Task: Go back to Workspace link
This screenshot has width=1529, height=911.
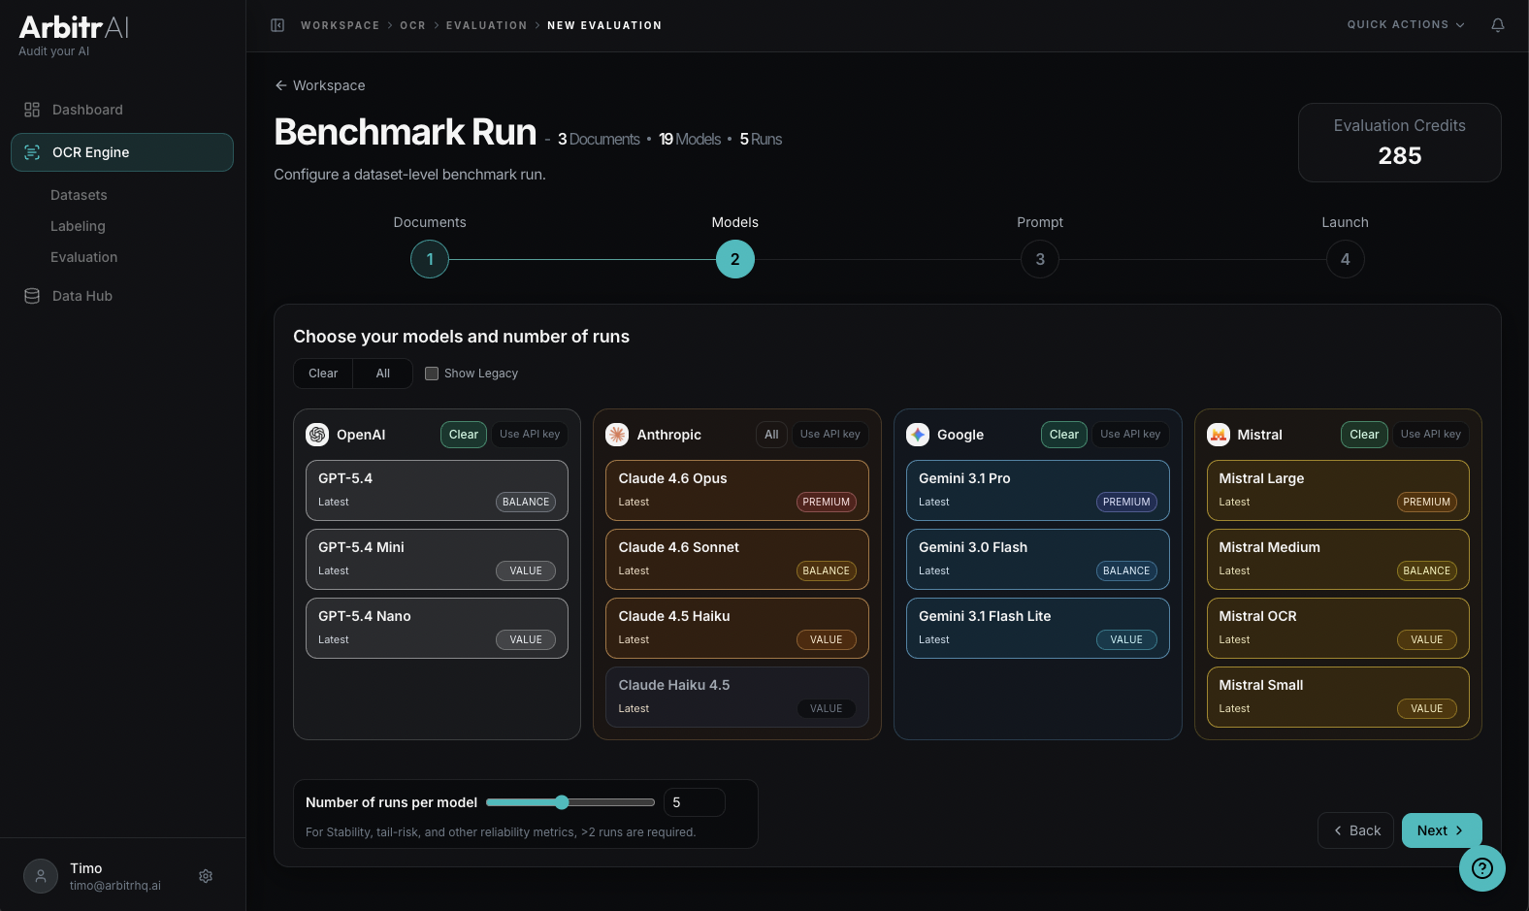Action: (320, 85)
